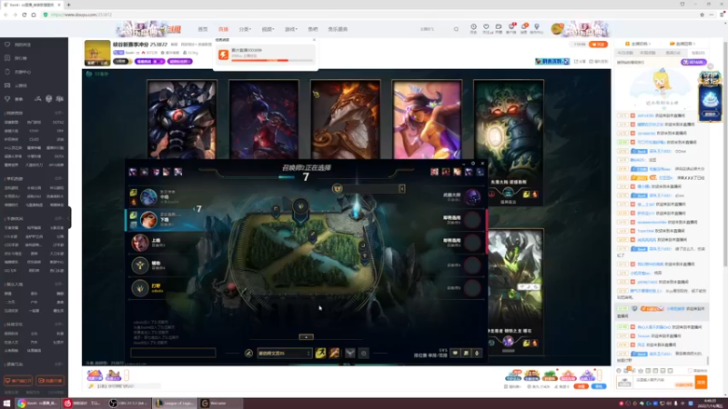Open the rune page dropdown in champion select
728x409 pixels.
tap(284, 354)
